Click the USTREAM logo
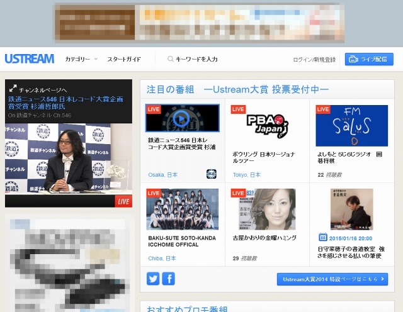Image resolution: width=403 pixels, height=312 pixels. 30,58
